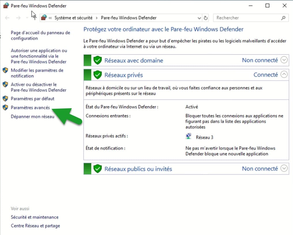Open Paramètres avancés
Image resolution: width=293 pixels, height=235 pixels.
pos(30,108)
